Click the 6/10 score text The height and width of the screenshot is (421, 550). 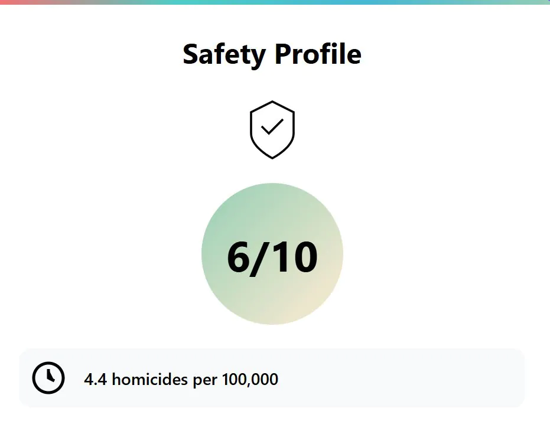point(272,257)
